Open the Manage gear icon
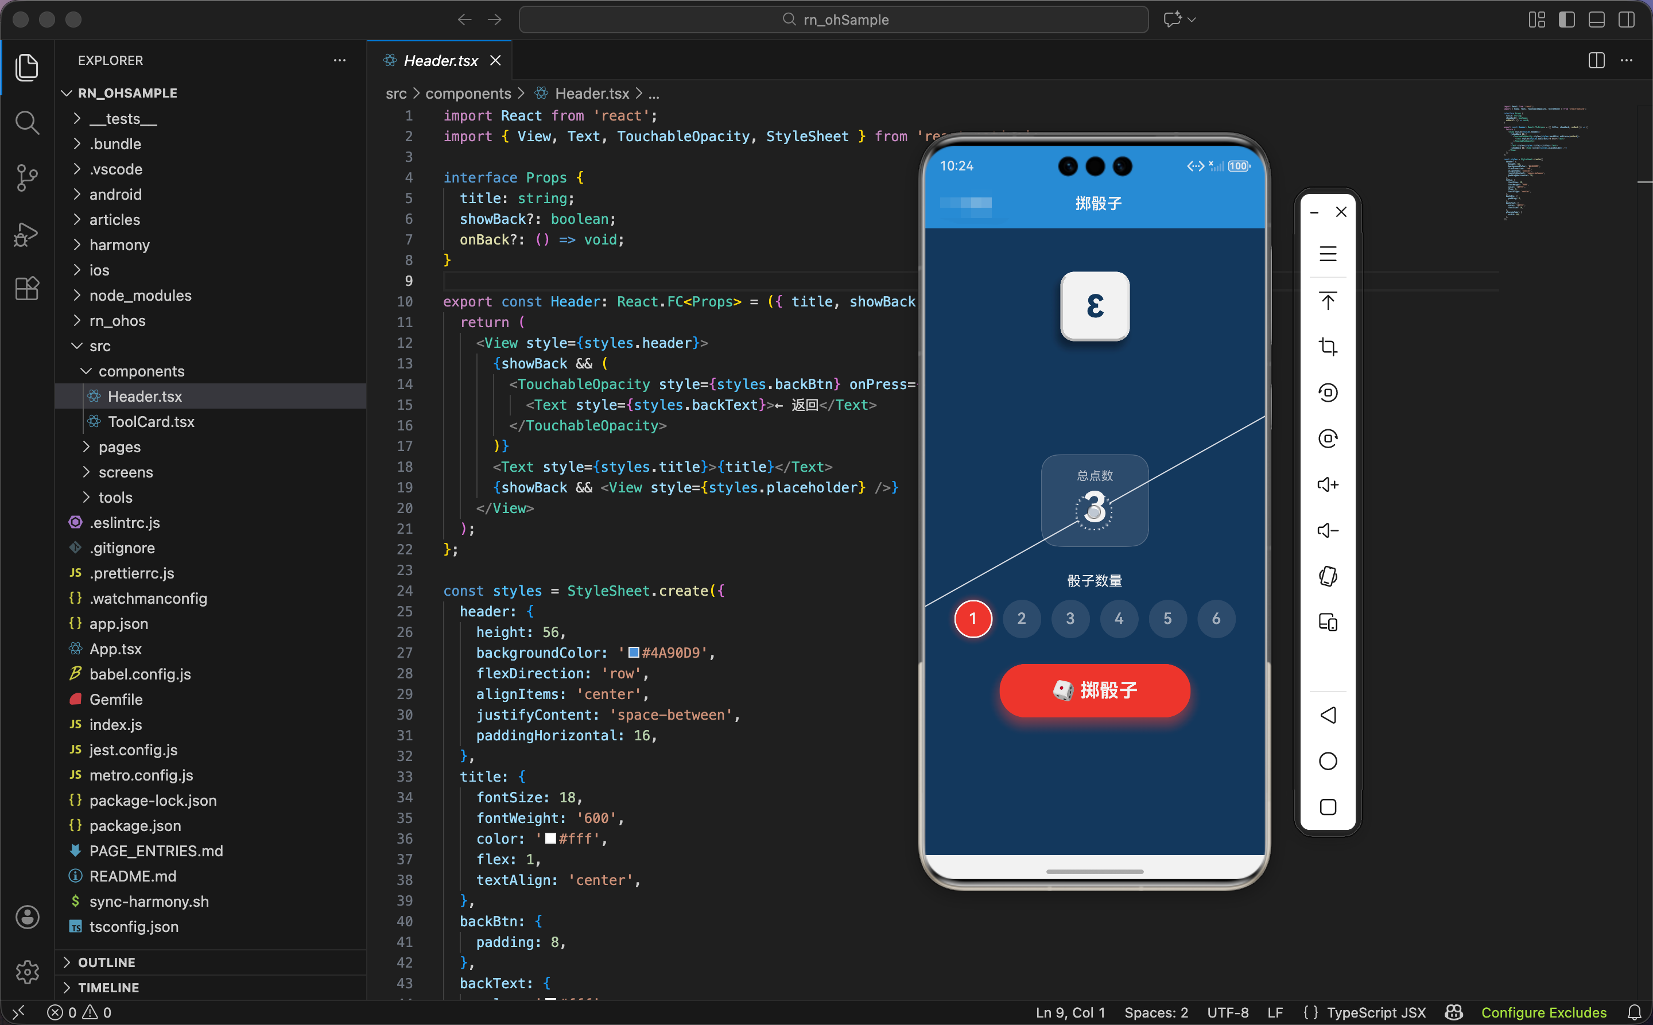This screenshot has height=1025, width=1653. pos(26,972)
